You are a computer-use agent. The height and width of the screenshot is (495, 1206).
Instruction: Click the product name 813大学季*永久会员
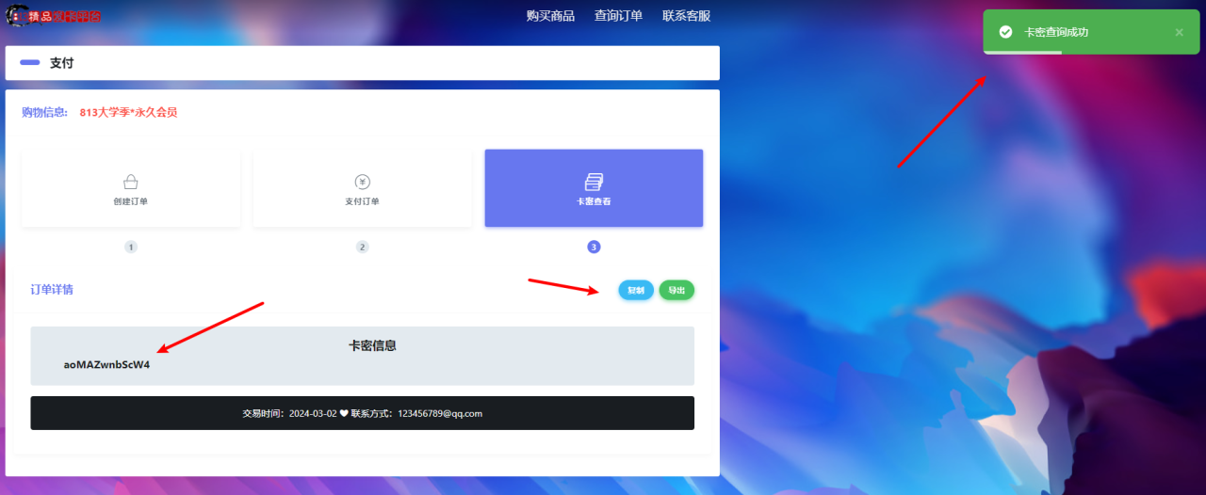(128, 112)
